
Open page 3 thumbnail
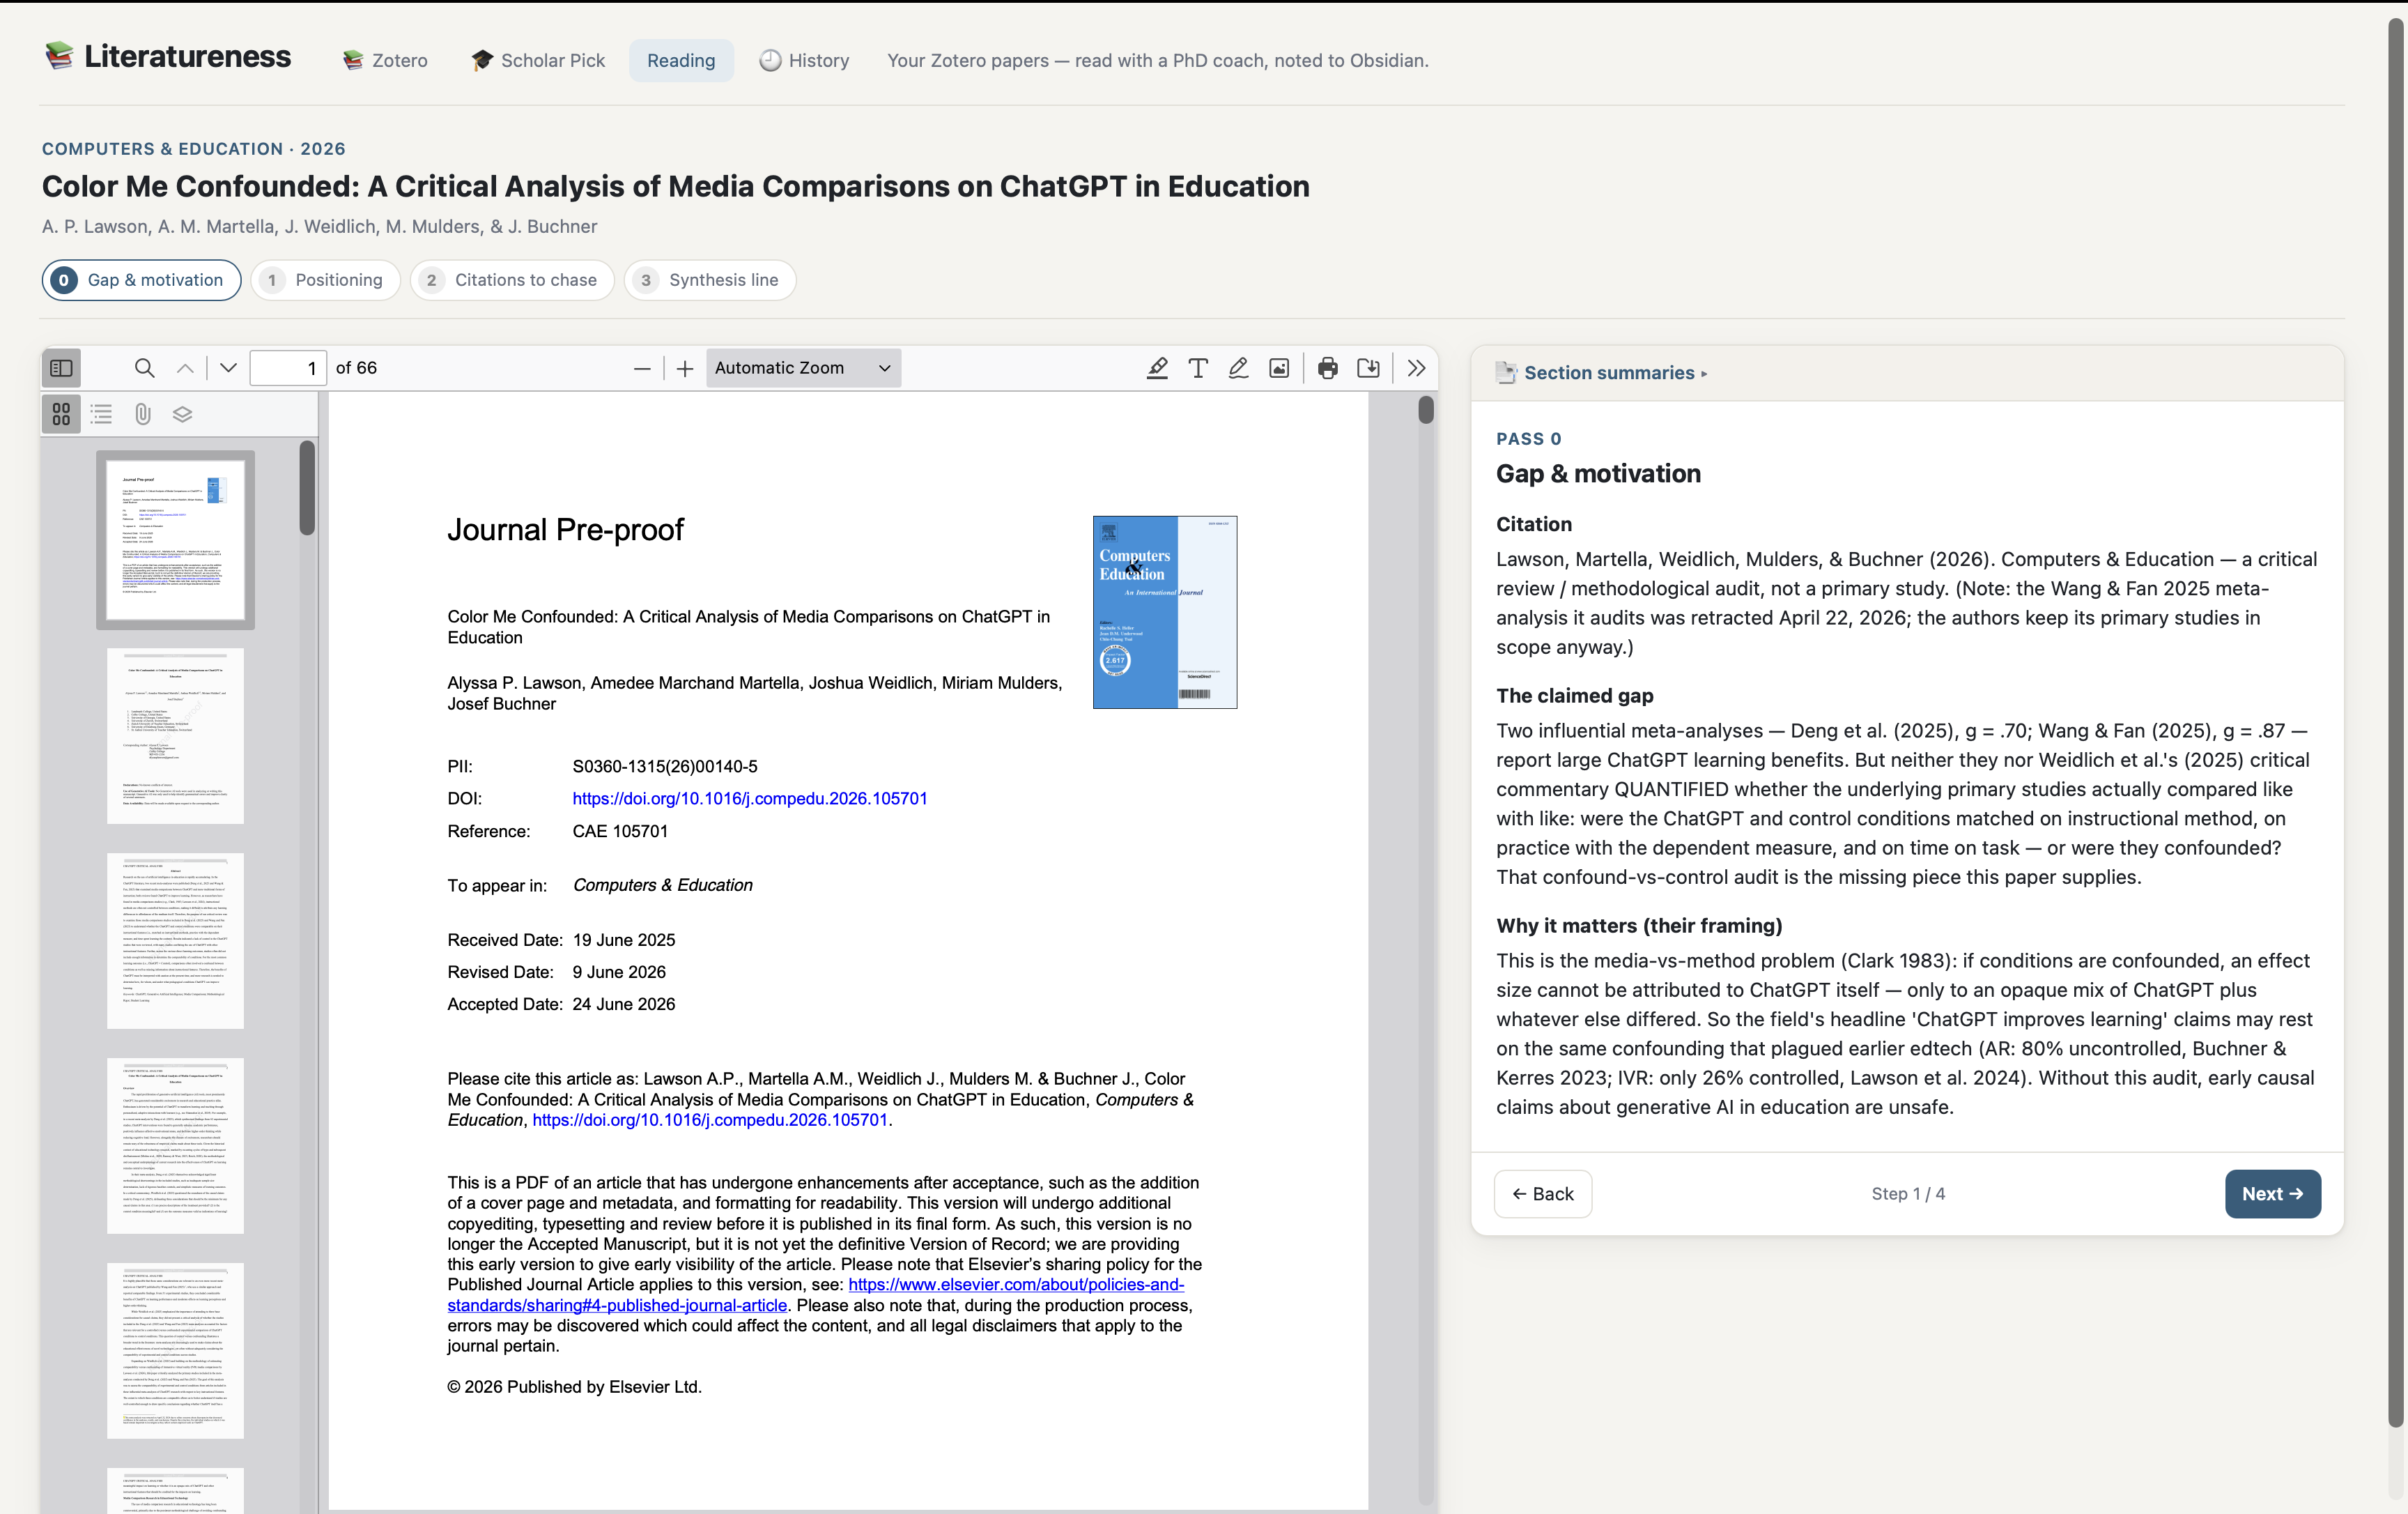click(175, 940)
